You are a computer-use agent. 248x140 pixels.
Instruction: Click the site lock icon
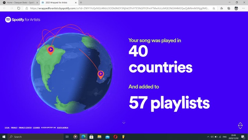27,8
